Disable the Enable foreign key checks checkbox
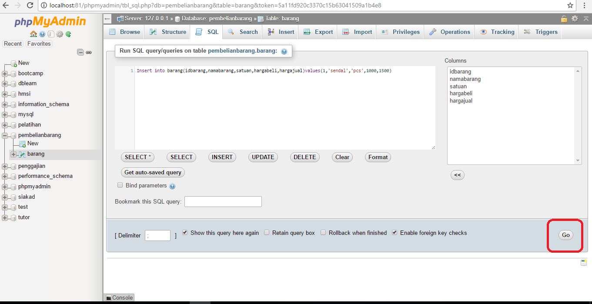This screenshot has width=592, height=304. coord(394,233)
